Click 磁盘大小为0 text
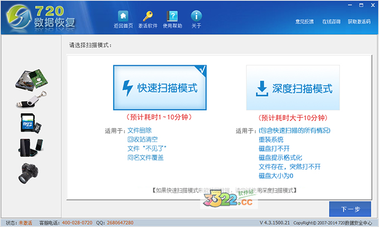This screenshot has width=379, height=227. (276, 176)
